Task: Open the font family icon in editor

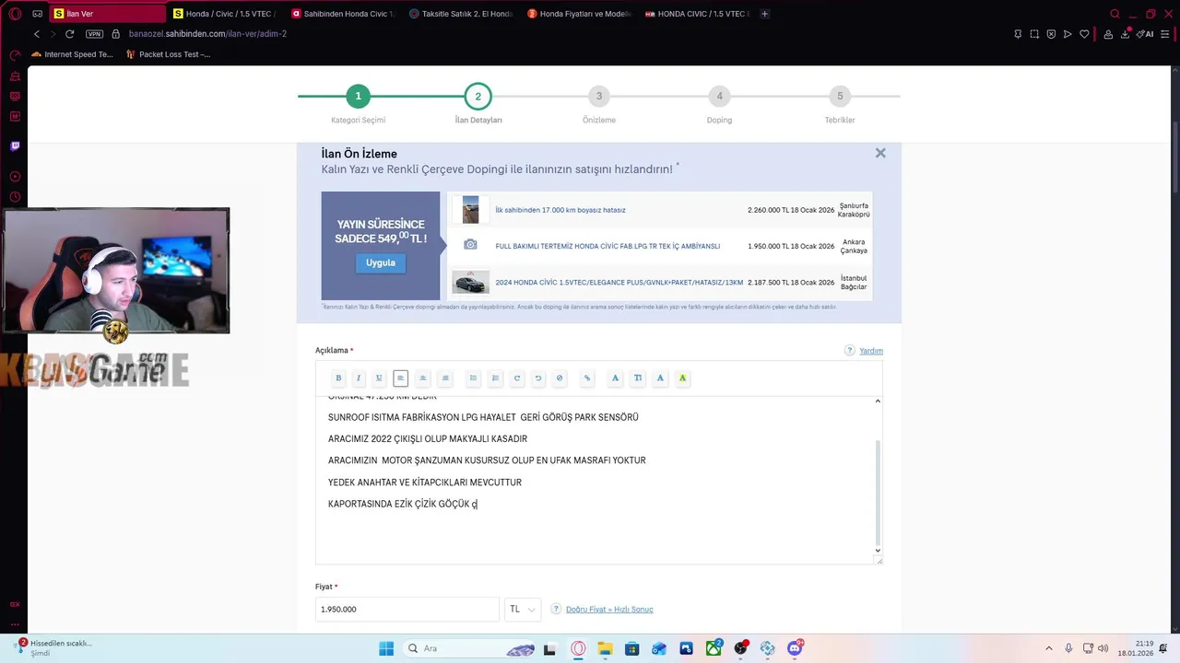Action: point(615,378)
